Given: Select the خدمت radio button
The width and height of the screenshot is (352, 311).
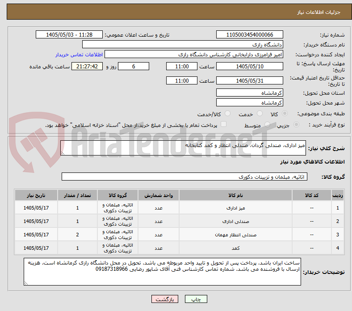Looking at the screenshot, I should pyautogui.click(x=260, y=113).
